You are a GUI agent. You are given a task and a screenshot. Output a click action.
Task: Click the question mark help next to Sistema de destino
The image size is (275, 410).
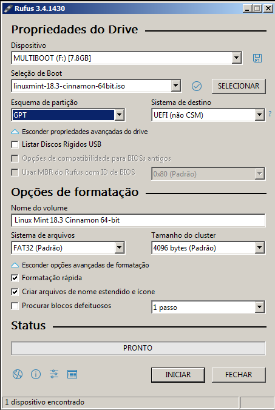[270, 114]
